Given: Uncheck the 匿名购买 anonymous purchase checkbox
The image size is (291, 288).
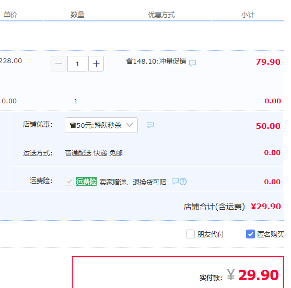Looking at the screenshot, I should click(250, 234).
